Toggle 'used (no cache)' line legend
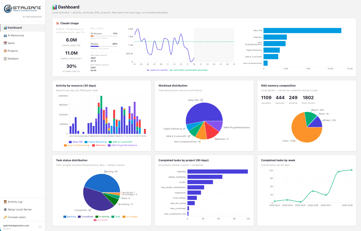361x231 pixels. [x=157, y=70]
